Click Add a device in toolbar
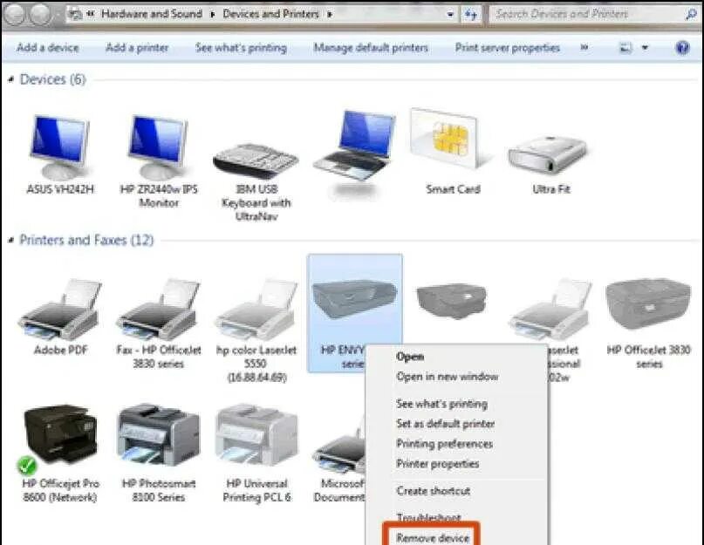The image size is (704, 545). click(x=48, y=48)
